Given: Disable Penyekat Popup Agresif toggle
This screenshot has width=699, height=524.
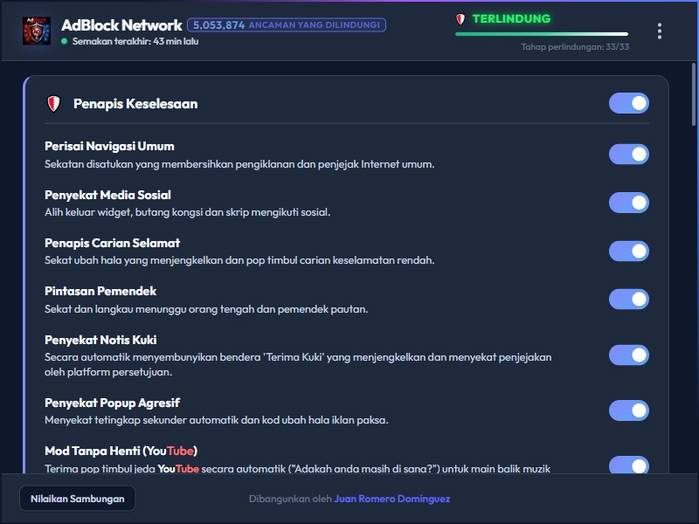Looking at the screenshot, I should (x=628, y=410).
